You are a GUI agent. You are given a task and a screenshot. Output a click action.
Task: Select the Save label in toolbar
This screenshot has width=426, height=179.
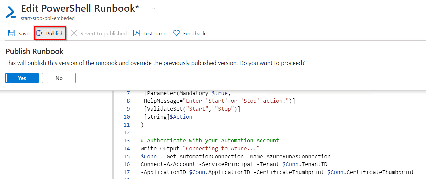pos(24,34)
